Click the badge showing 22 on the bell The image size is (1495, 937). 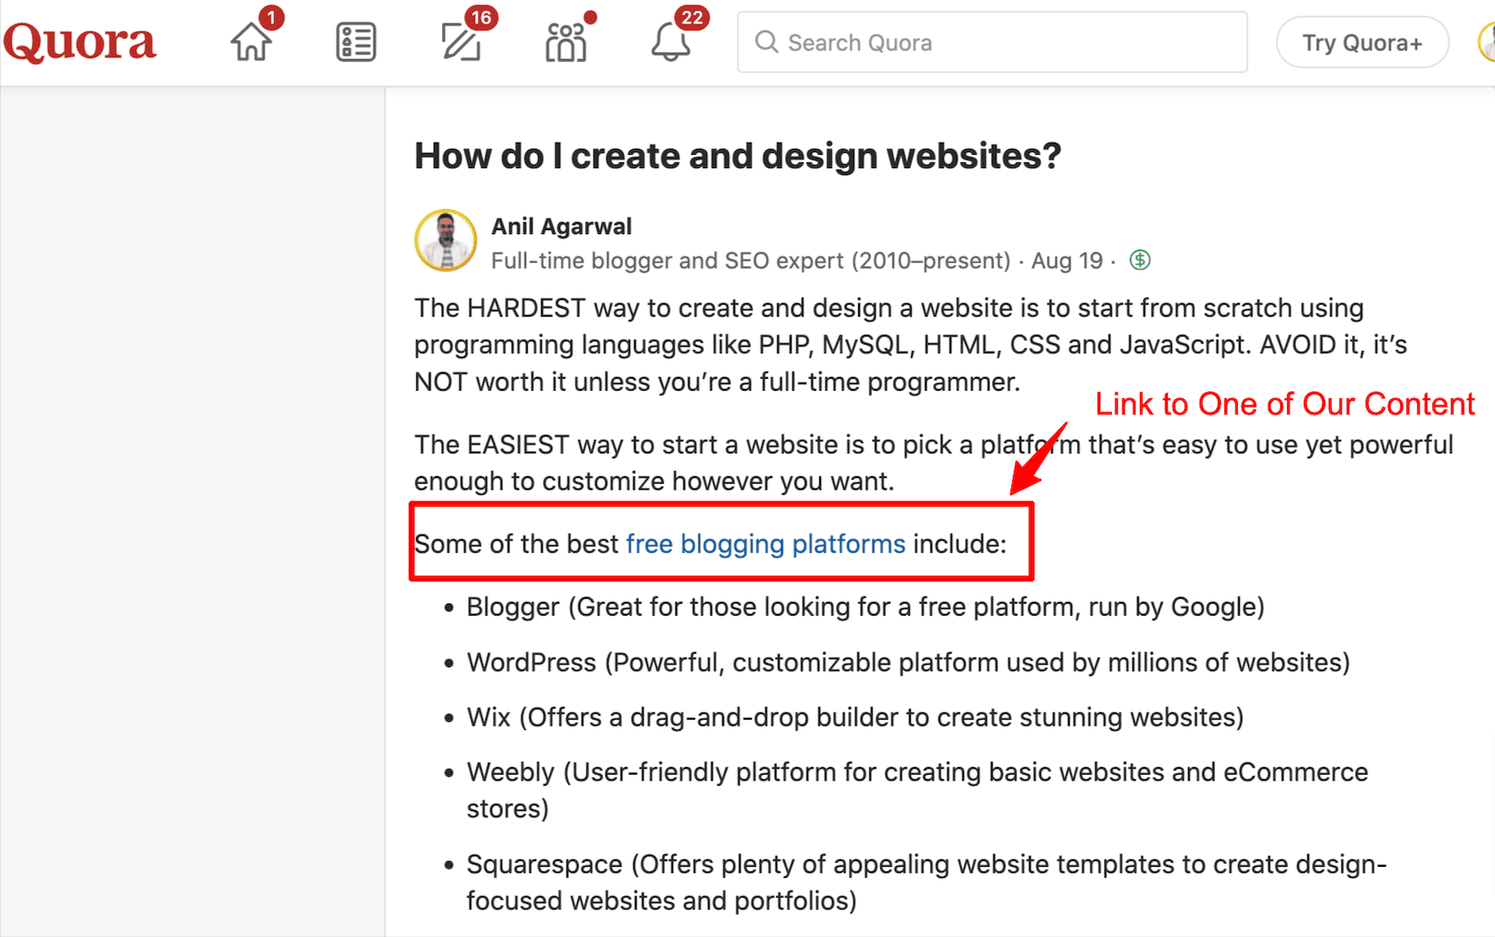point(693,16)
